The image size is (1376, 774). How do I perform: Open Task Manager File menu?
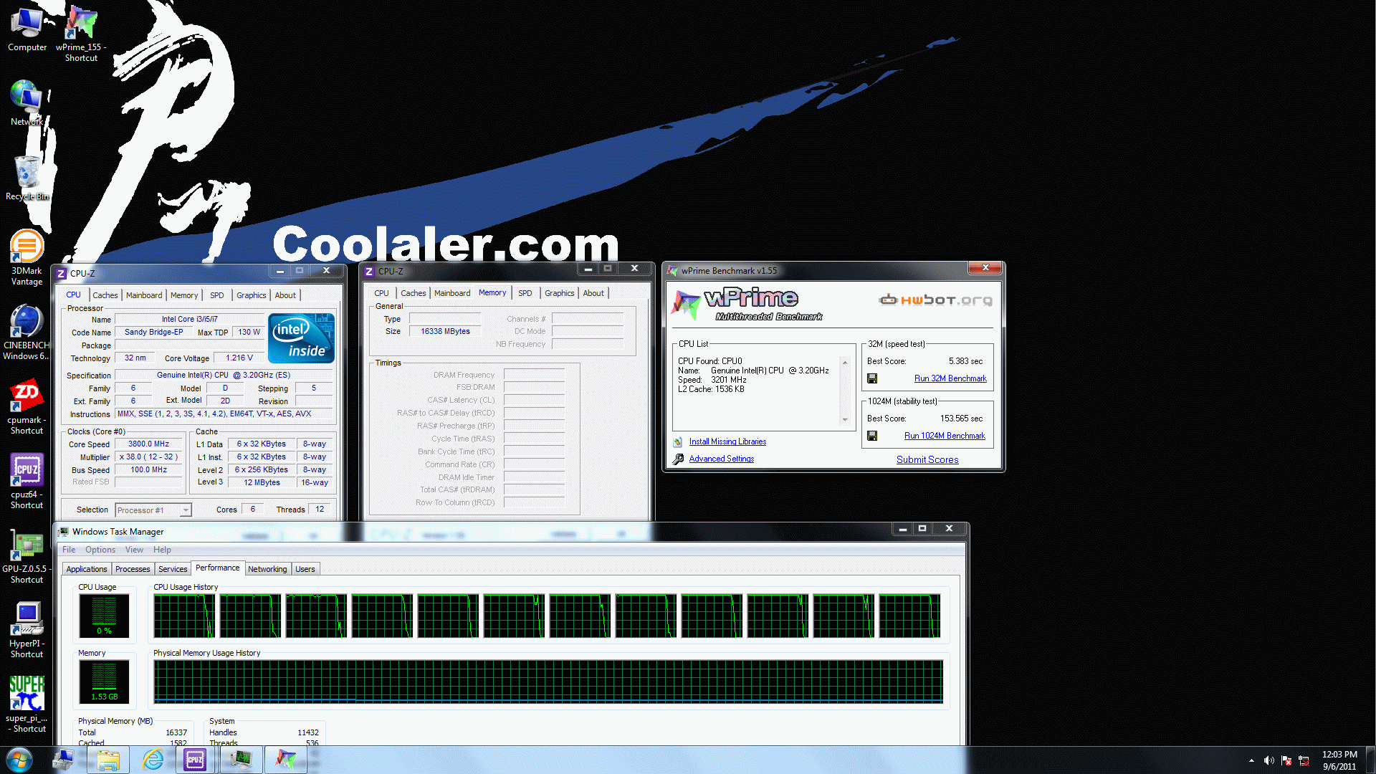(x=69, y=550)
